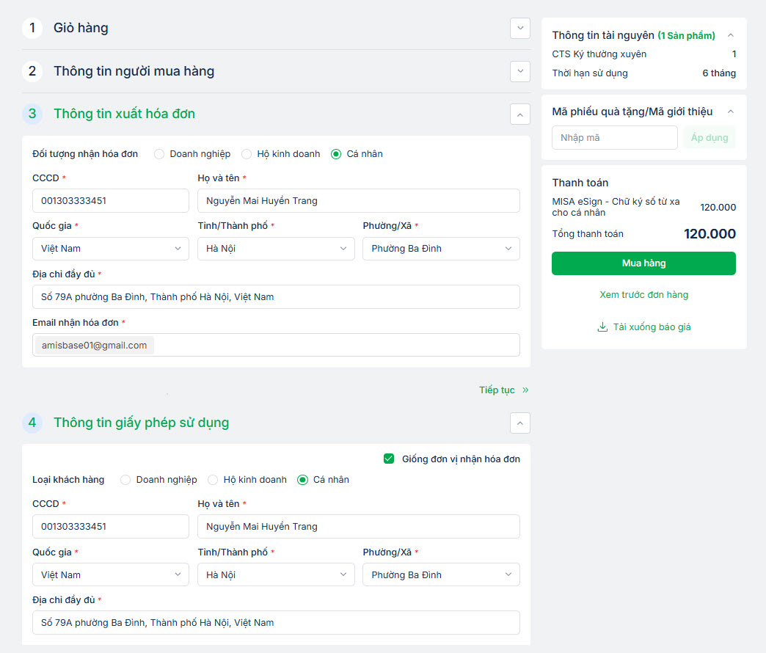This screenshot has height=653, width=766.
Task: Click the double-arrow icon next to Tiếp tục
Action: point(525,390)
